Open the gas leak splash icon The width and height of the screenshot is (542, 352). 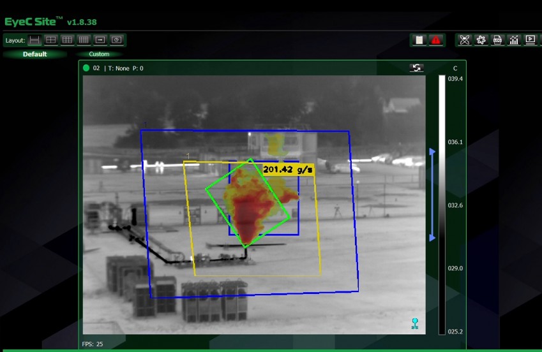coord(481,40)
